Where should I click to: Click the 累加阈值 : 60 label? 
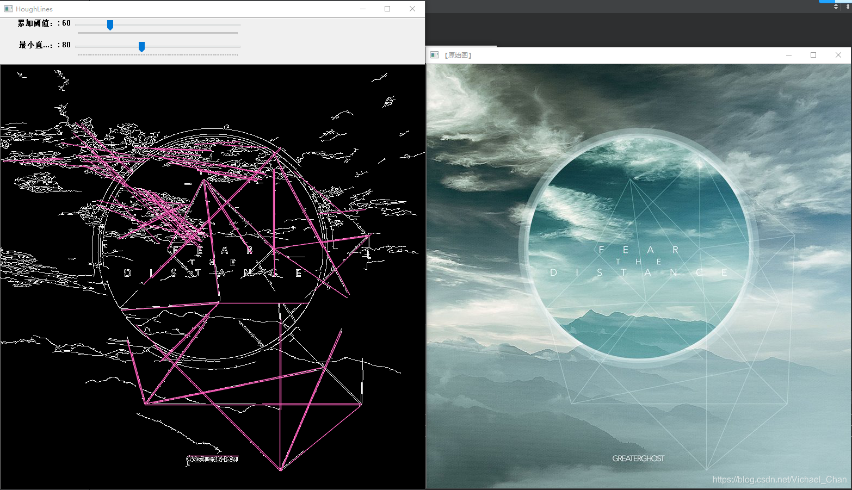(x=44, y=23)
